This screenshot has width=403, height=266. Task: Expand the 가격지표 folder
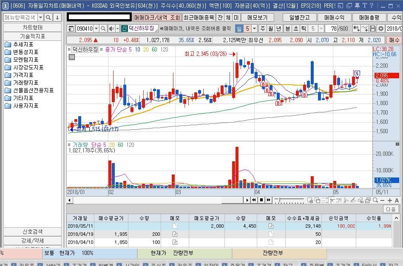20,75
